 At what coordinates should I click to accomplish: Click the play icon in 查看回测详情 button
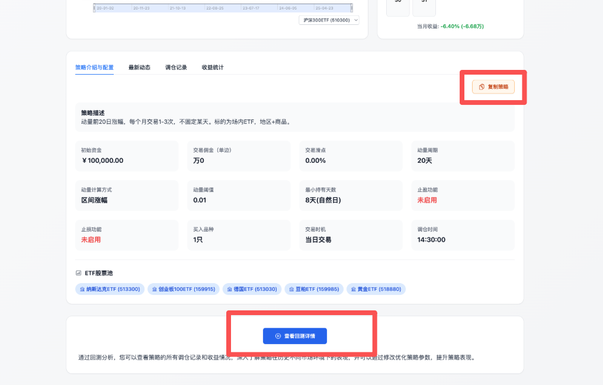[x=278, y=336]
